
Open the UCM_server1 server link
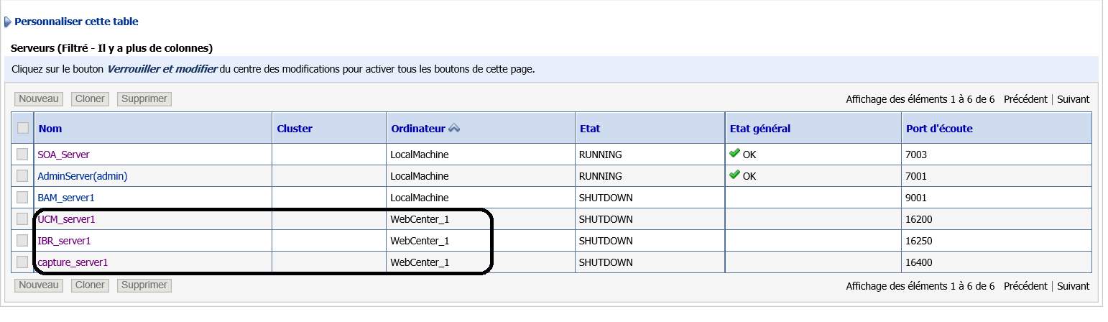66,219
